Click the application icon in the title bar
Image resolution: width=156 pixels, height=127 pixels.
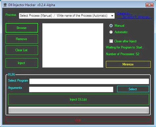point(5,5)
